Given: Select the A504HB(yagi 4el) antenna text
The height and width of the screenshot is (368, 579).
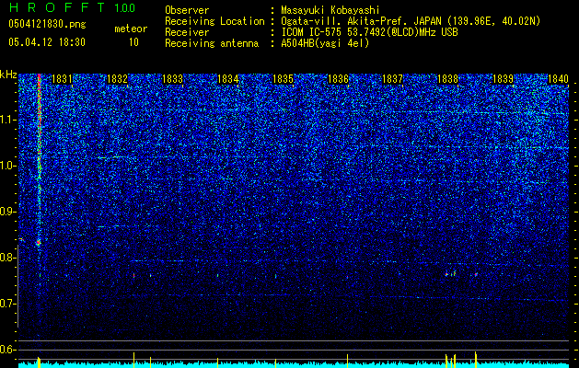Looking at the screenshot, I should (325, 43).
